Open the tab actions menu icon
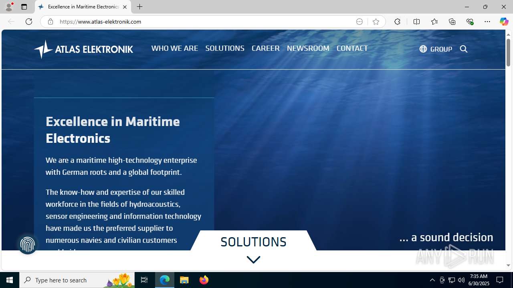513x288 pixels. click(x=24, y=7)
